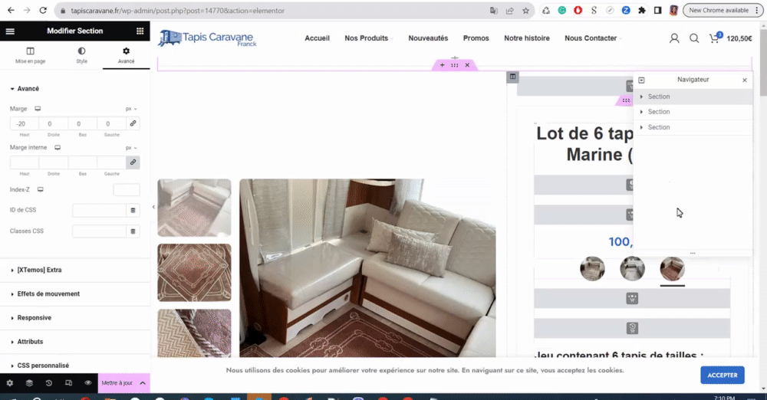Click the user account icon

(x=674, y=38)
